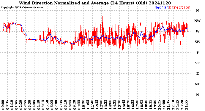Click the "SE" direction axis label
Image resolution: width=205 pixels, height=111 pixels.
click(197, 63)
